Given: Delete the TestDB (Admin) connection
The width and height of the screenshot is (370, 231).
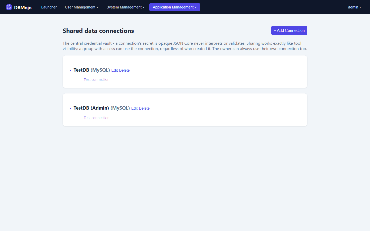Looking at the screenshot, I should coord(144,108).
